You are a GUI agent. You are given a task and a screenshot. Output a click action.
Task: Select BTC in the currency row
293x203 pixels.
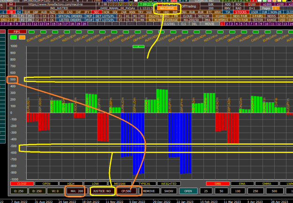pyautogui.click(x=209, y=12)
